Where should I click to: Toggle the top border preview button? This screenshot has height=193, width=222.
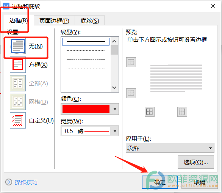pyautogui.click(x=131, y=62)
